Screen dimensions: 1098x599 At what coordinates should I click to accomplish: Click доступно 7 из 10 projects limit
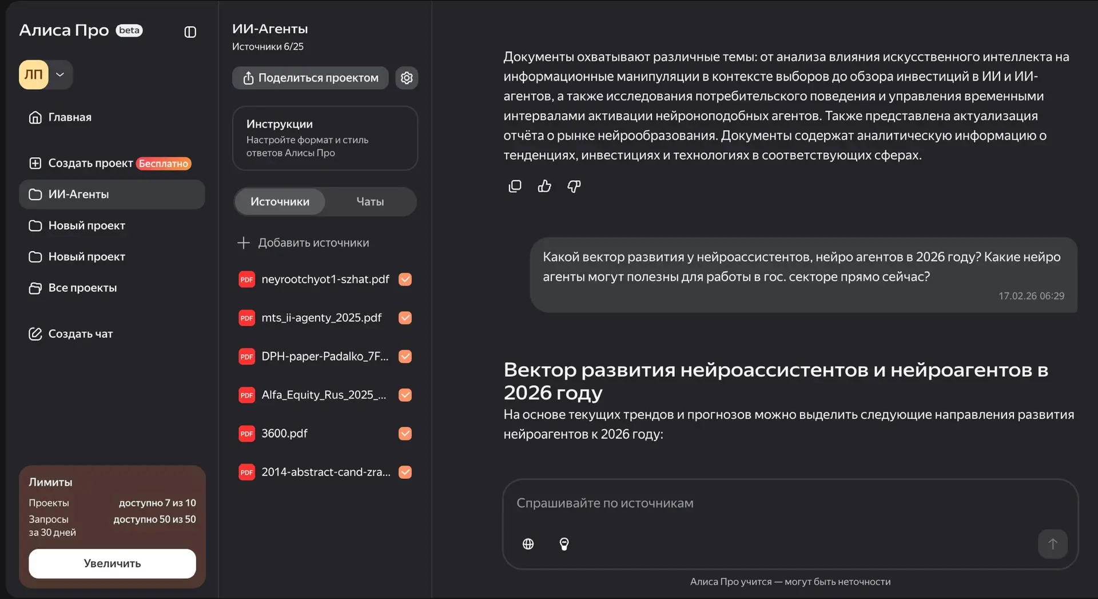(157, 503)
